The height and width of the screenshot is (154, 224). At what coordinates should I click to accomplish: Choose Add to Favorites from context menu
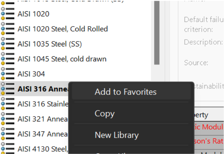[126, 92]
